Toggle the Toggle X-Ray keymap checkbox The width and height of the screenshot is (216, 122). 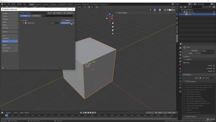tap(26, 23)
